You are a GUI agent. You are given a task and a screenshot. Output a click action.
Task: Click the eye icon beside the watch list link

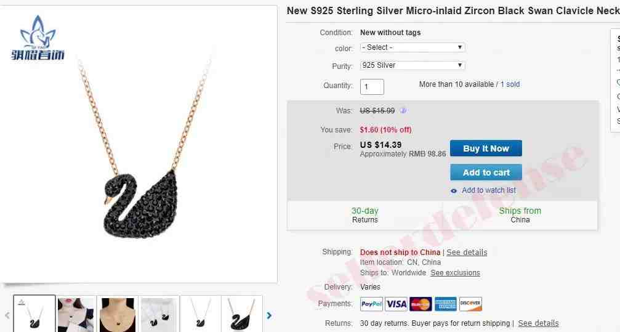point(454,191)
